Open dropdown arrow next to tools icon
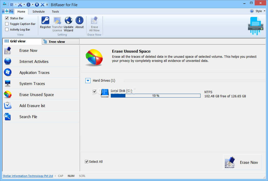This screenshot has width=268, height=181. (x=24, y=5)
